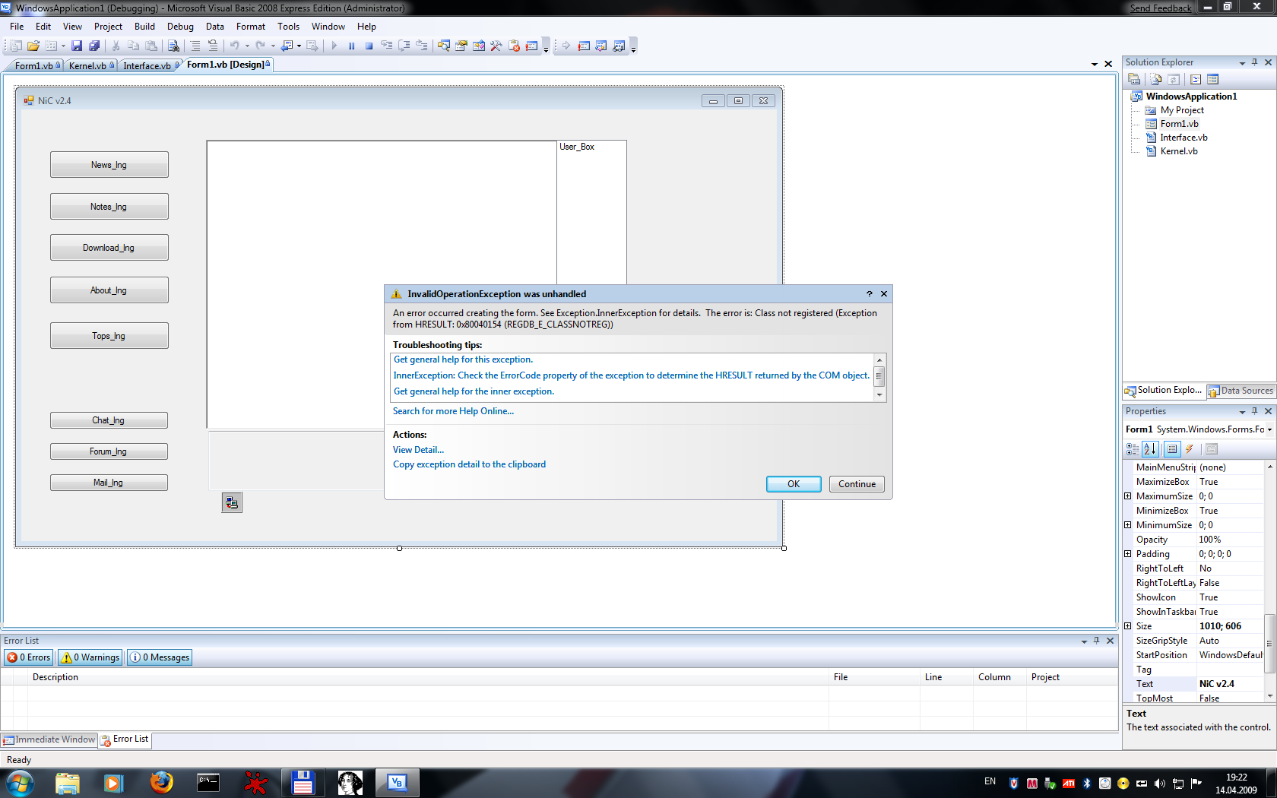Expand the MinimumSize property
1277x798 pixels.
pos(1128,525)
